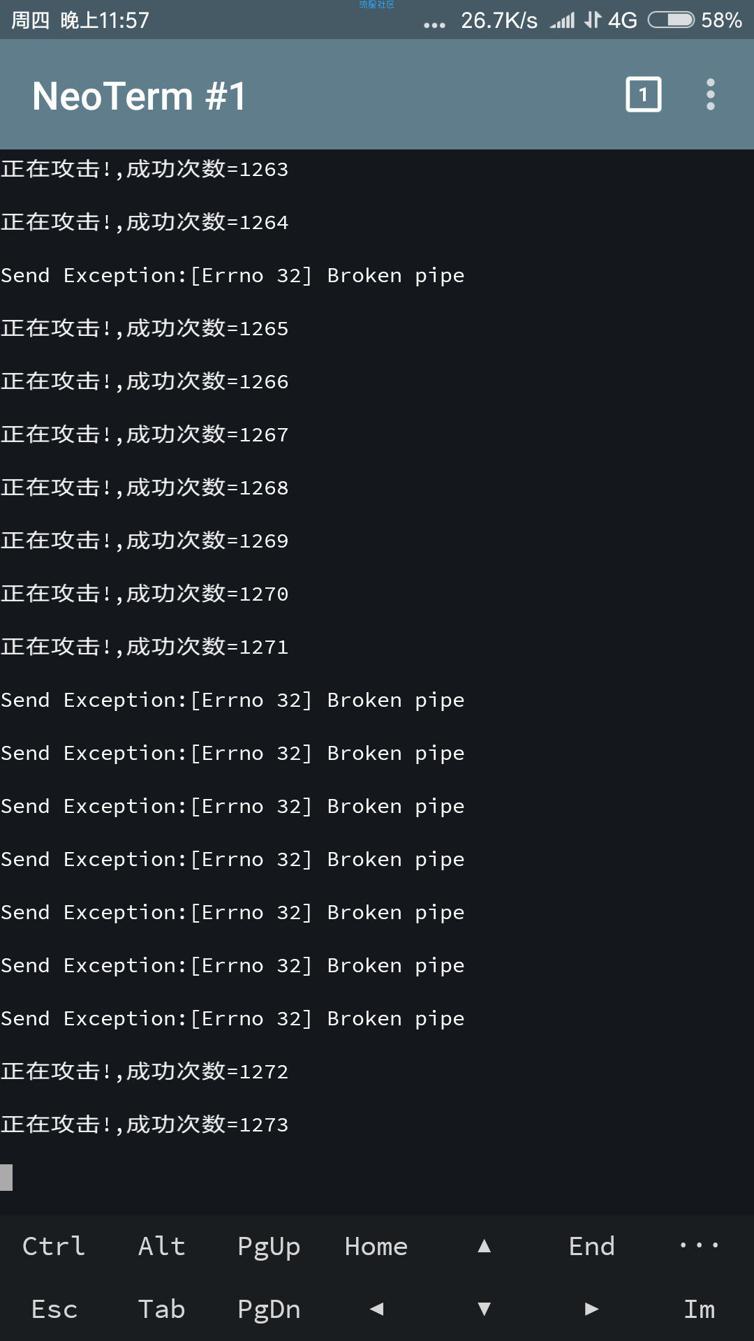Expand more extra keys with ellipsis button
Viewport: 754px width, 1341px height.
[x=700, y=1246]
